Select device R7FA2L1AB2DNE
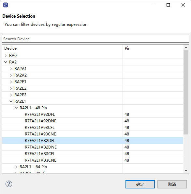The image size is (191, 194). pos(93,147)
